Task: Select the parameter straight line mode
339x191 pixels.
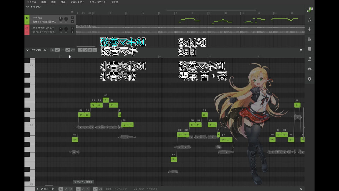Action: coord(83,189)
